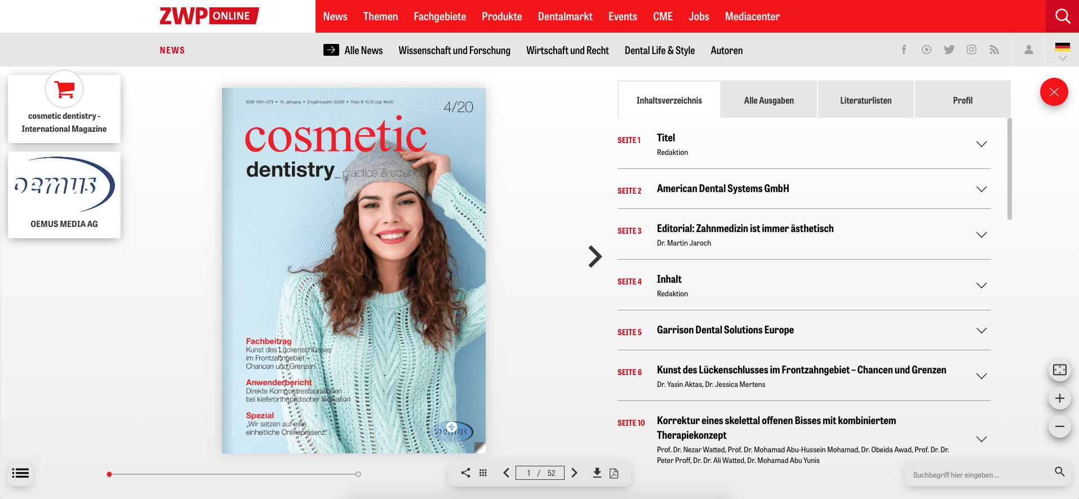Open the Themen menu

(x=380, y=16)
